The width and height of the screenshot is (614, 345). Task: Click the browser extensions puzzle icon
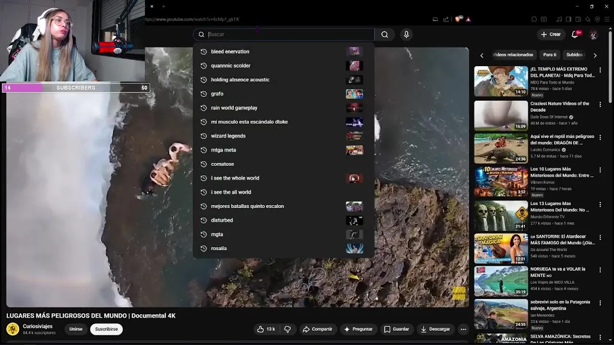click(x=534, y=19)
